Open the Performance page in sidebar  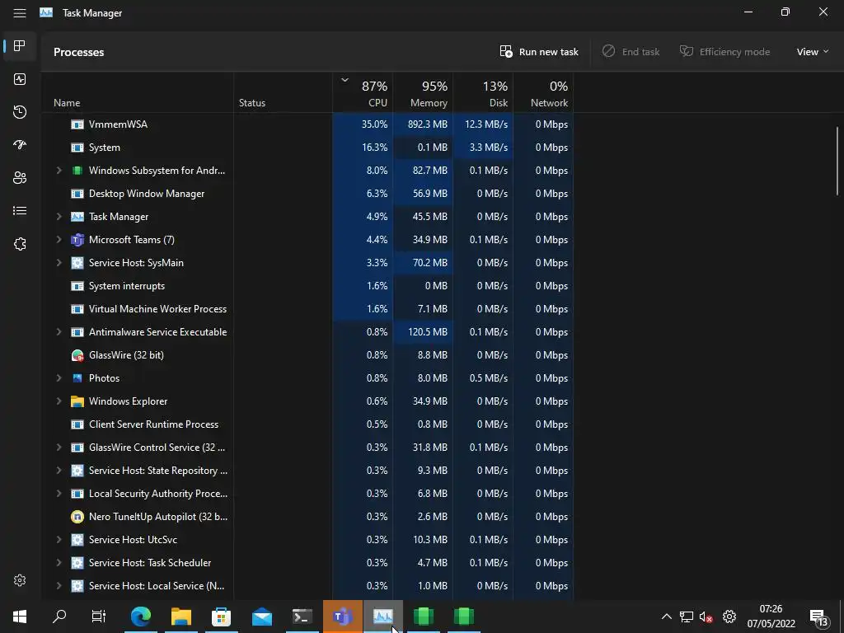coord(20,79)
